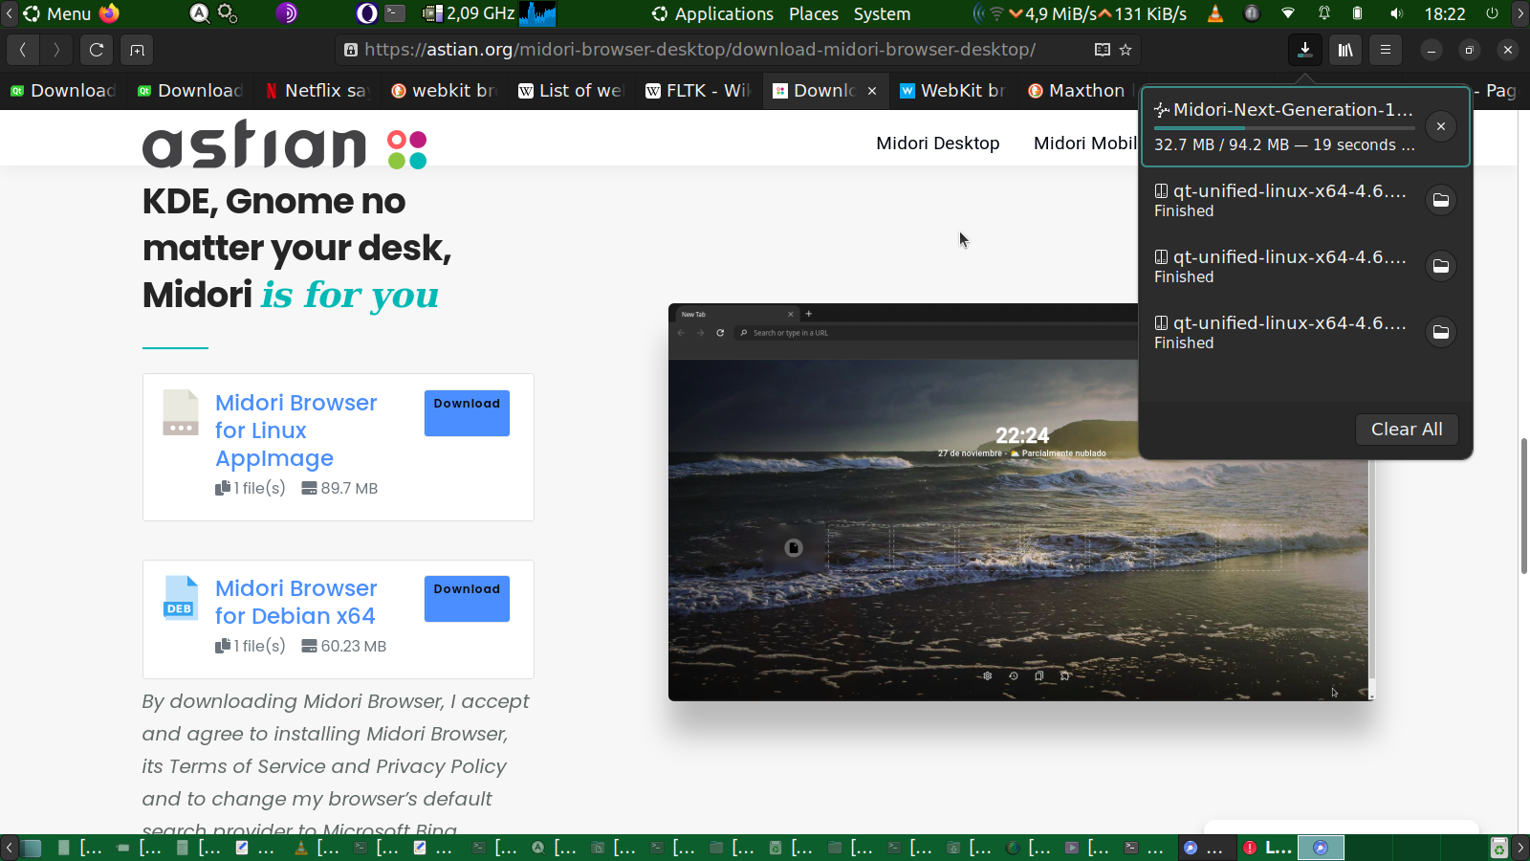The height and width of the screenshot is (861, 1530).
Task: Close the active Download tab
Action: click(x=872, y=91)
